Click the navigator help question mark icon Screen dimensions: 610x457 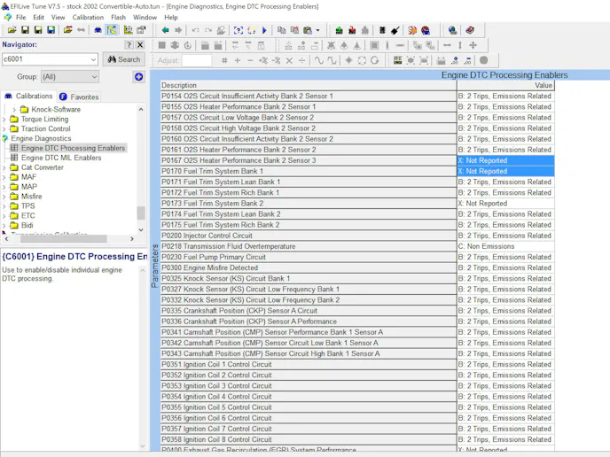(x=129, y=45)
